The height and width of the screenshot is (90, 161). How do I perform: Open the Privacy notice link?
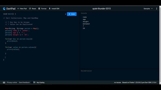(12, 82)
